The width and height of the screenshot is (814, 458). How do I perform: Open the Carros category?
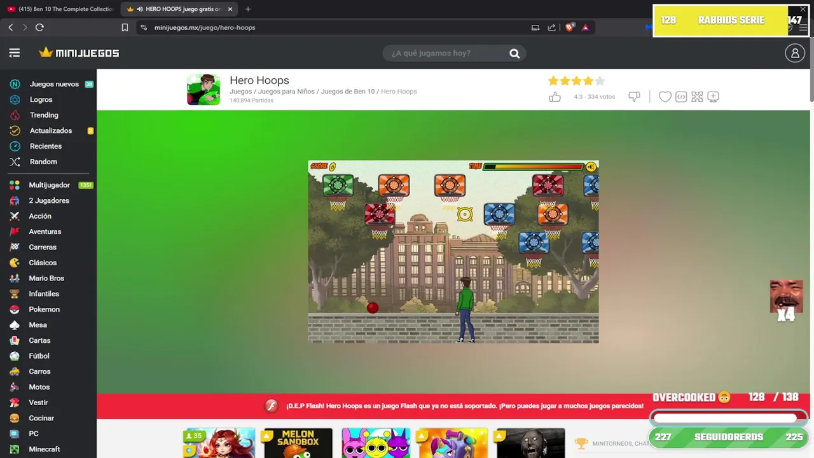coord(39,371)
